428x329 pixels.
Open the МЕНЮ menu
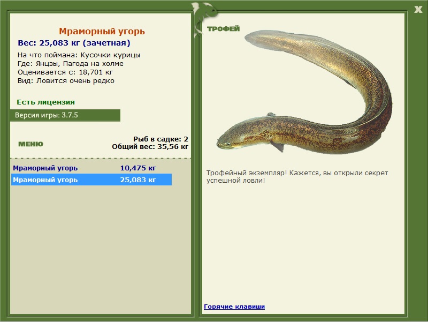click(x=30, y=144)
